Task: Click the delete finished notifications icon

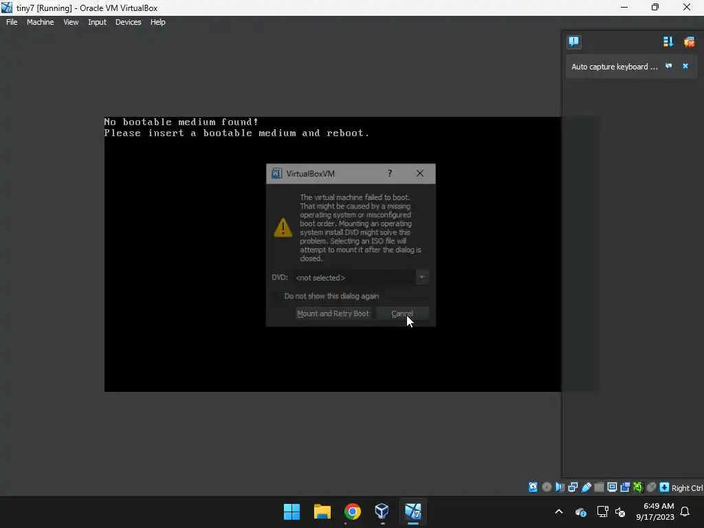Action: pos(689,42)
